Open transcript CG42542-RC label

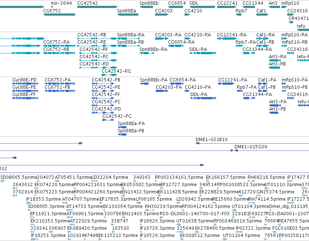point(94,57)
